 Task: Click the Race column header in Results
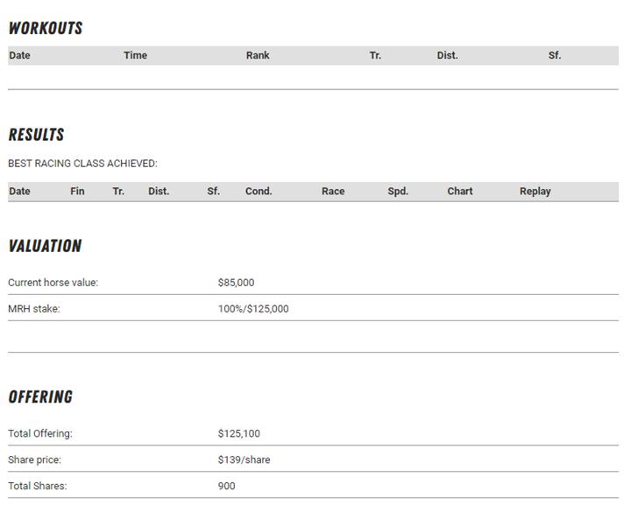click(x=333, y=191)
